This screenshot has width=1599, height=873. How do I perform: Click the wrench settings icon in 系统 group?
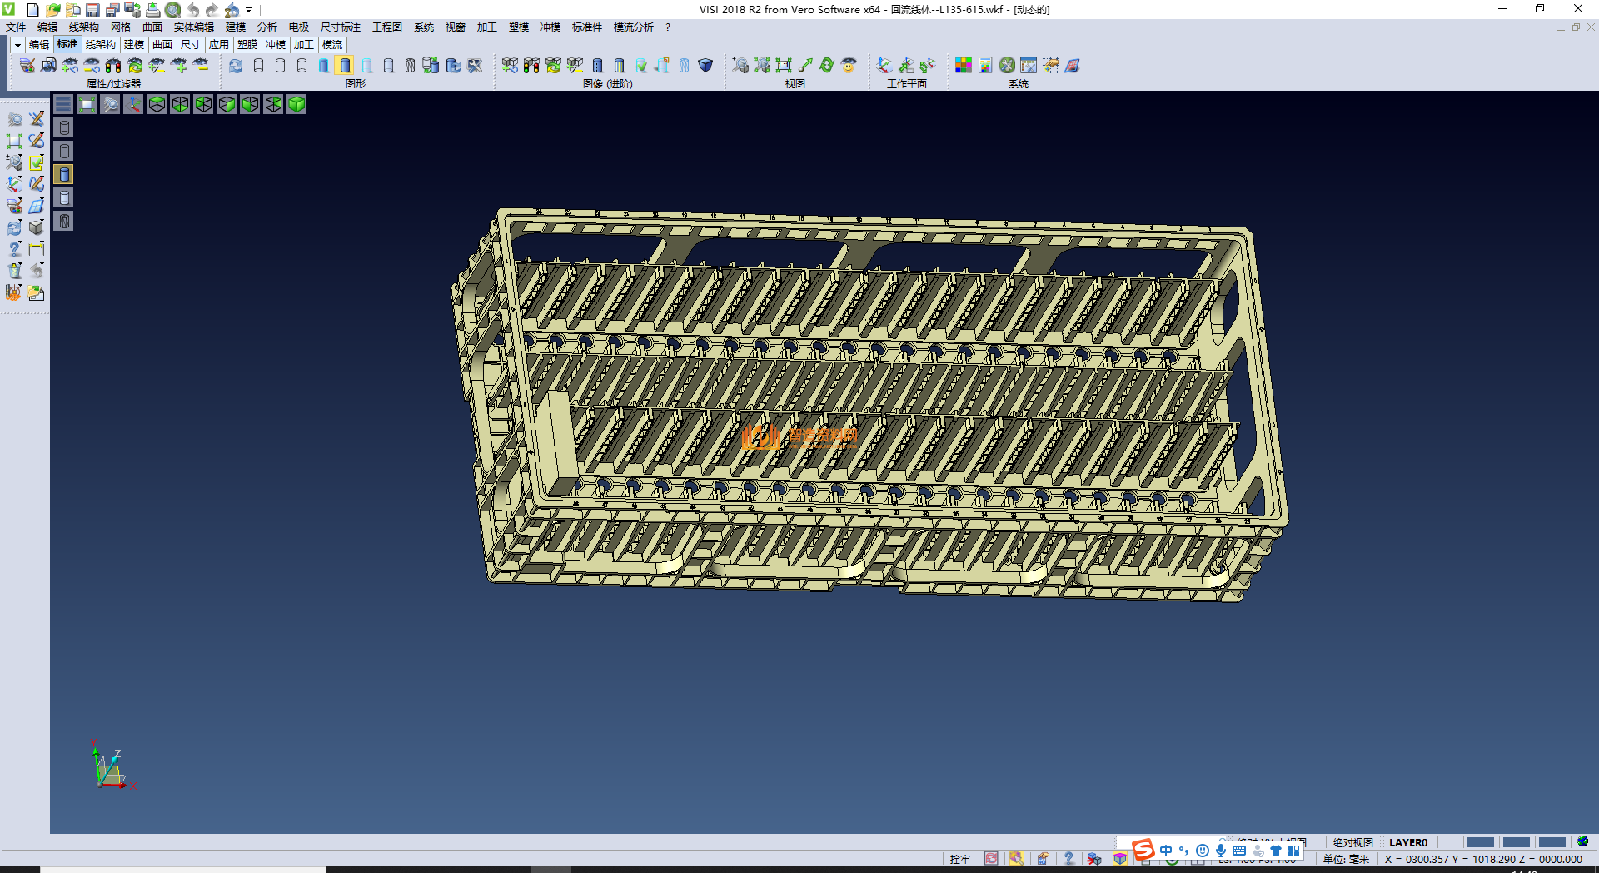[x=1007, y=65]
